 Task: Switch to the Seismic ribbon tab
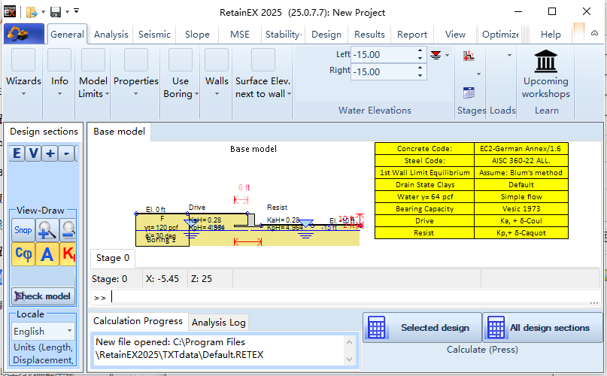click(155, 35)
